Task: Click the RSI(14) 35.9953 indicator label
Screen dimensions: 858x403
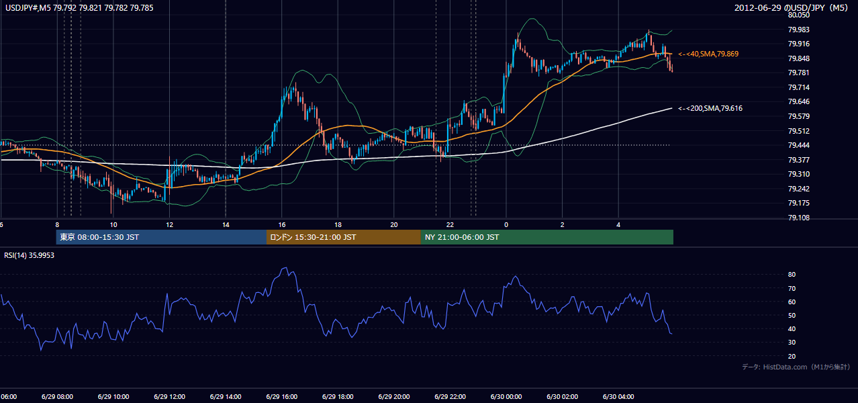Action: (30, 256)
